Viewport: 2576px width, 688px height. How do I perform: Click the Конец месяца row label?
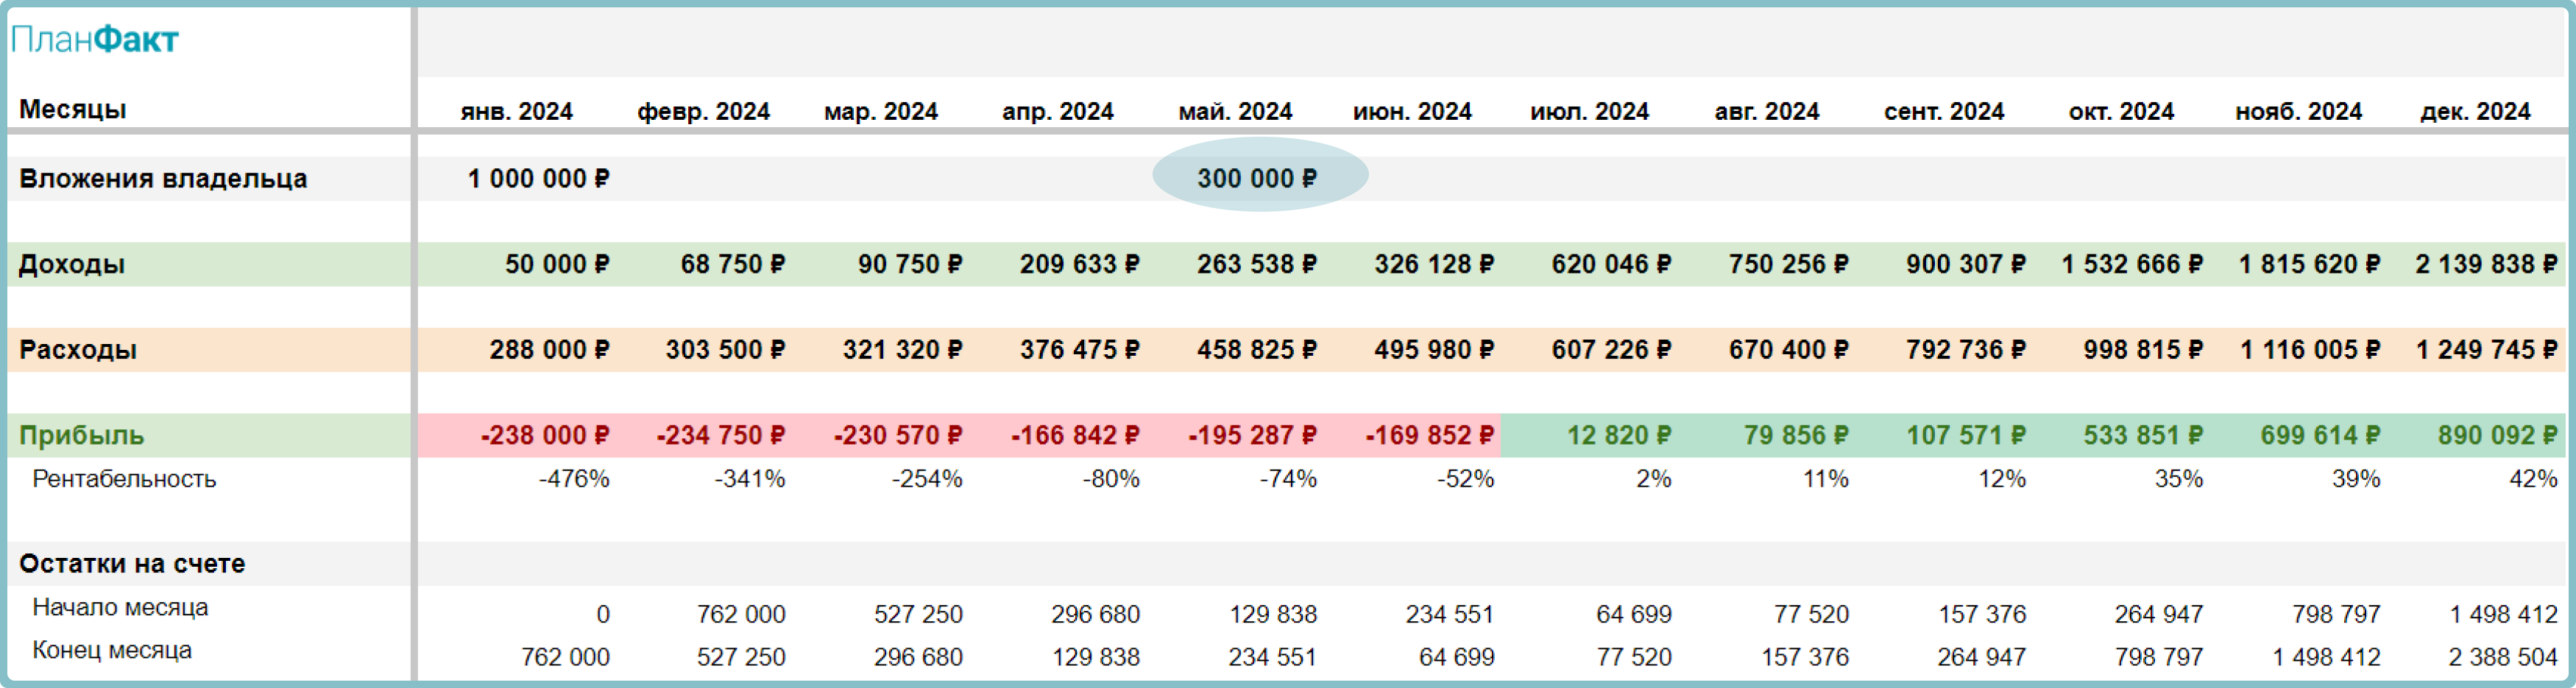click(x=112, y=650)
